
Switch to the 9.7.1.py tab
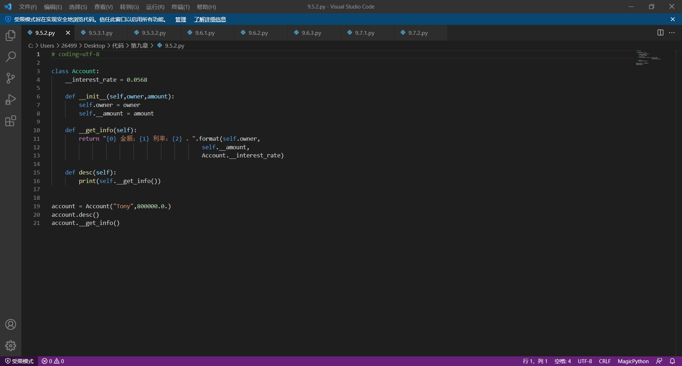tap(367, 33)
